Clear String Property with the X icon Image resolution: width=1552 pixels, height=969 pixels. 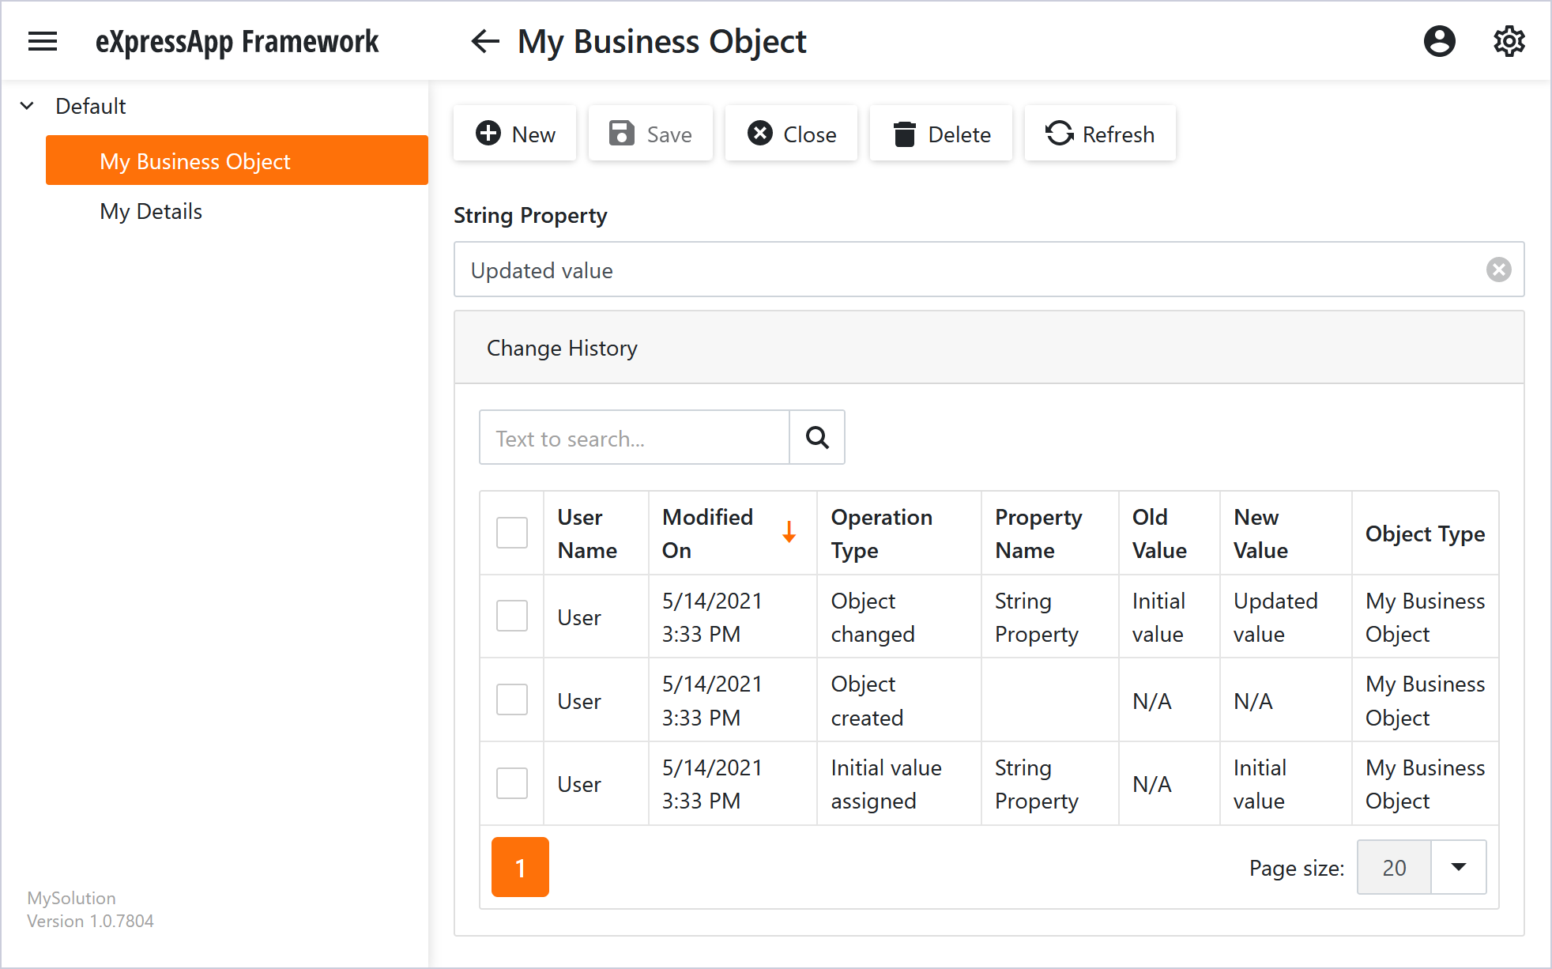[1498, 270]
